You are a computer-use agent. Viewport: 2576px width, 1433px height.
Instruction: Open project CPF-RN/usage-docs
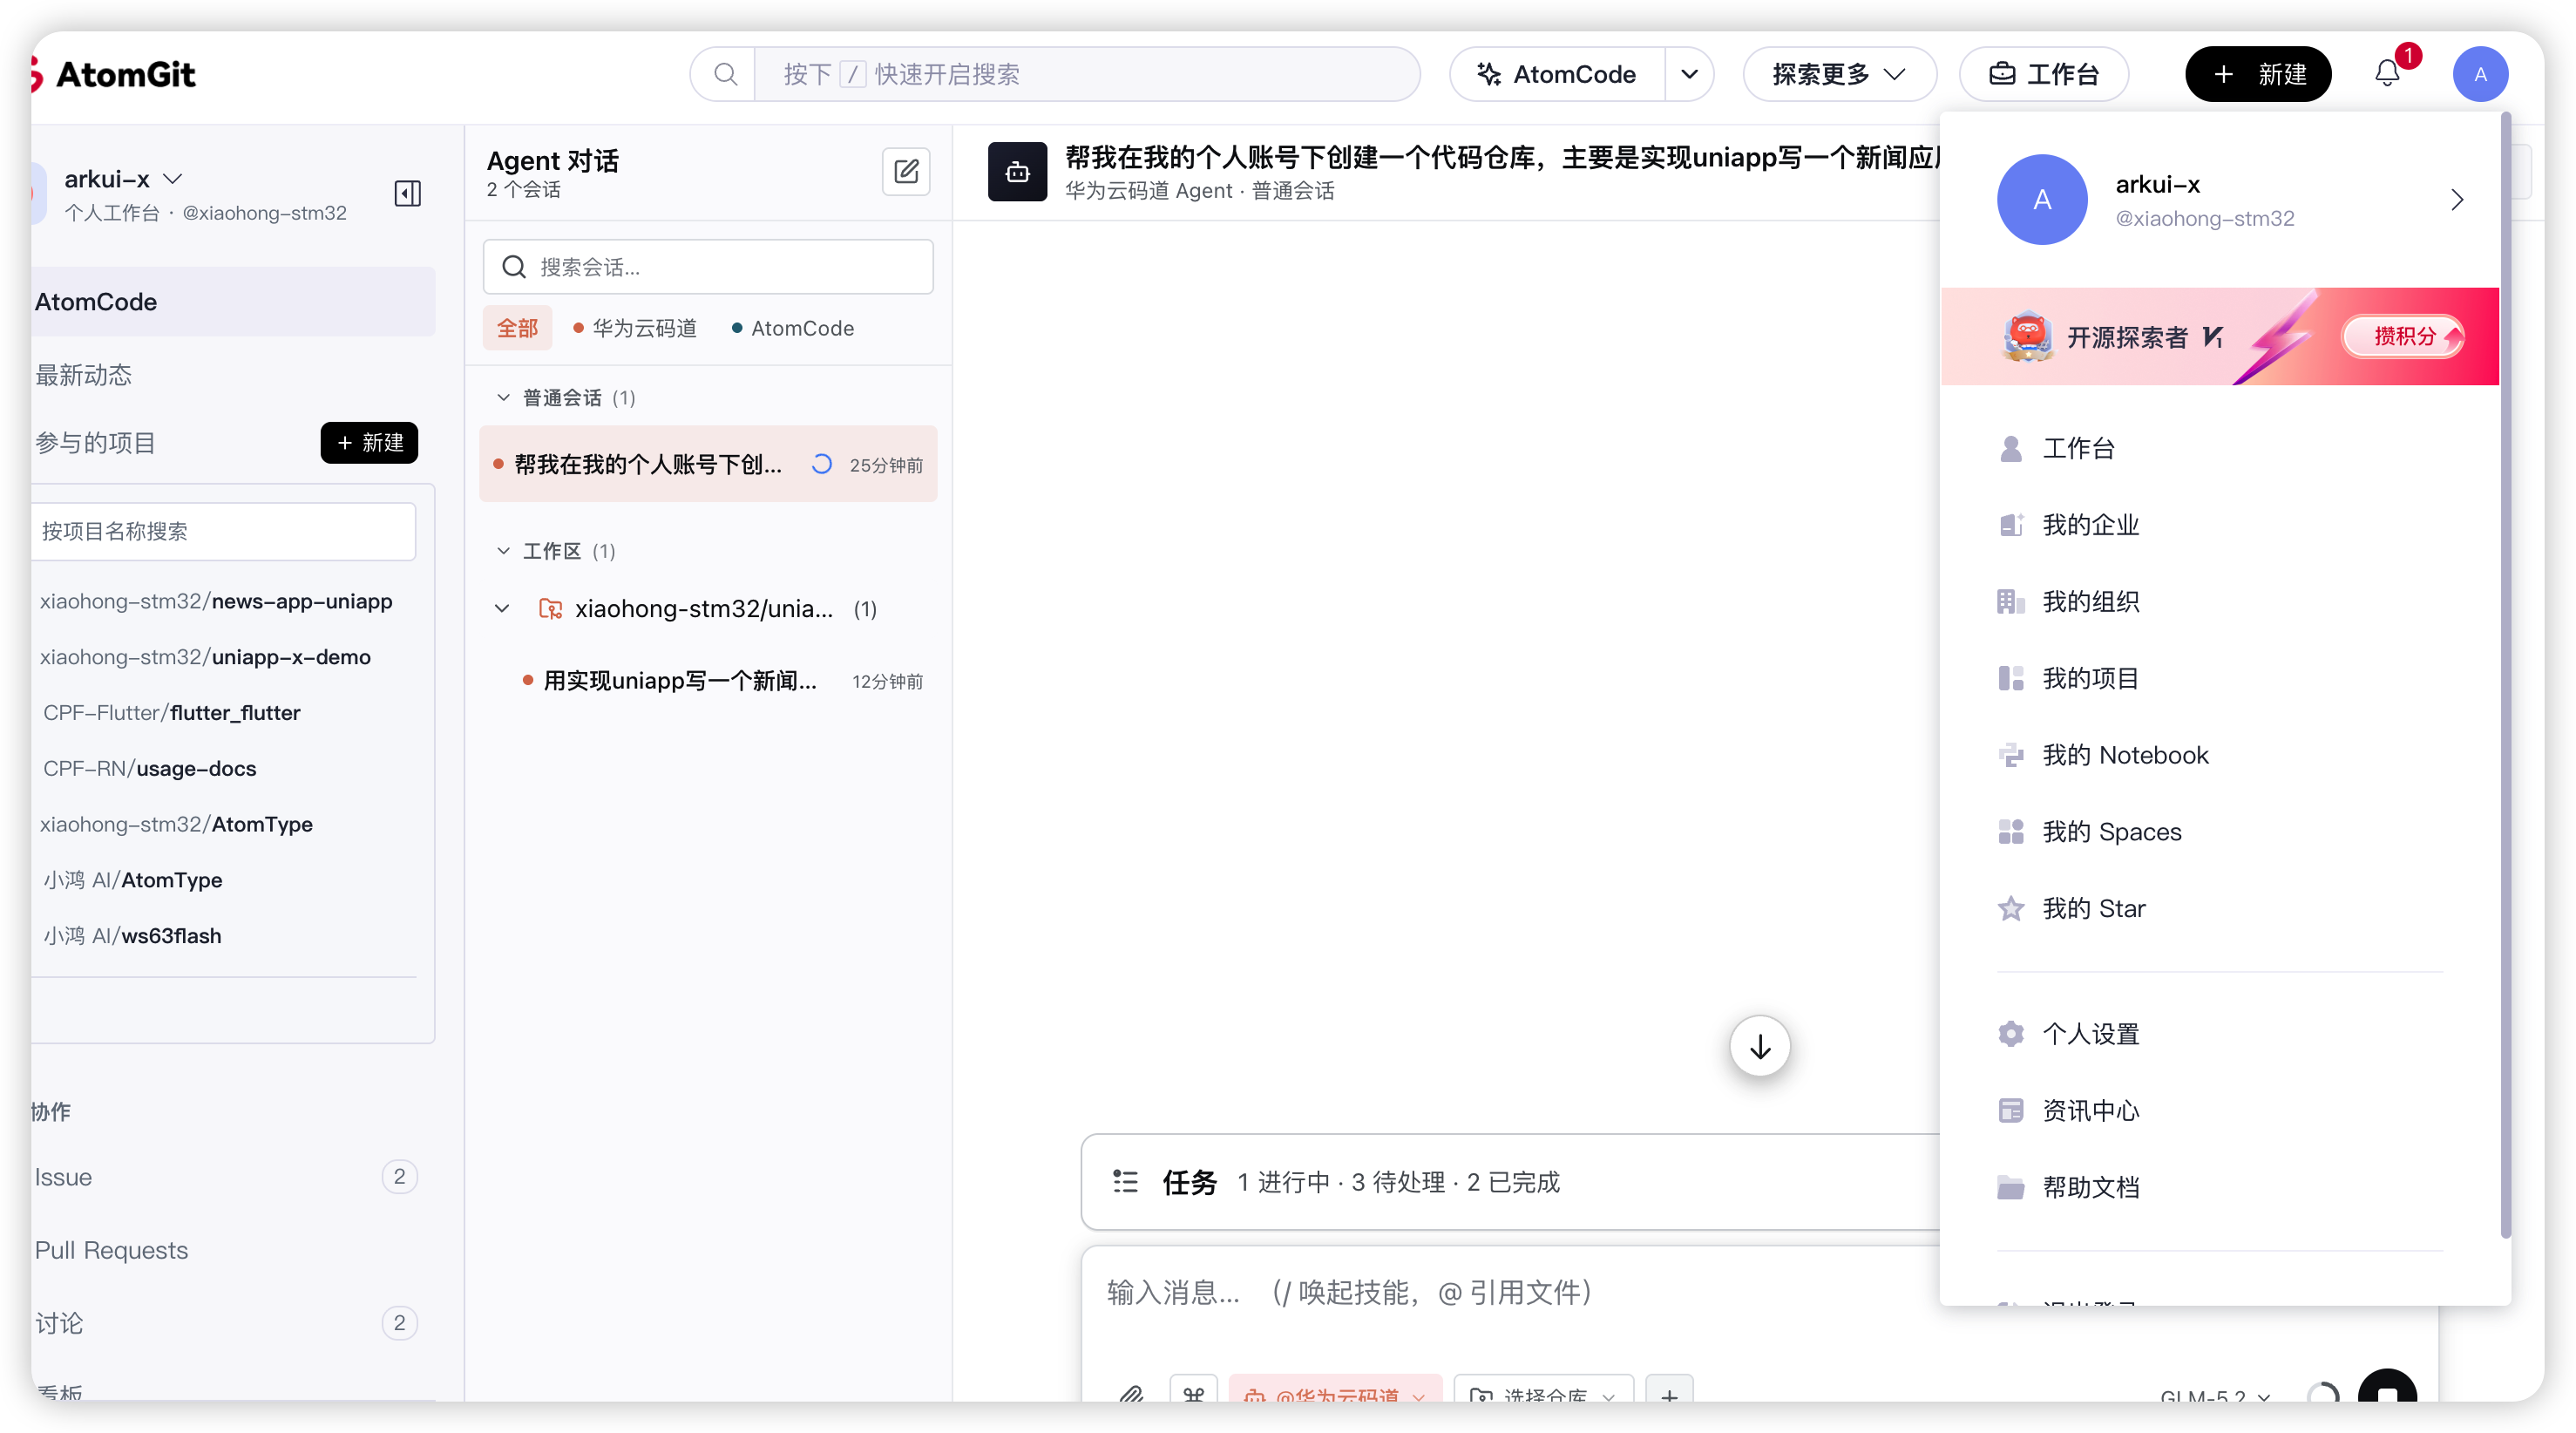(149, 769)
